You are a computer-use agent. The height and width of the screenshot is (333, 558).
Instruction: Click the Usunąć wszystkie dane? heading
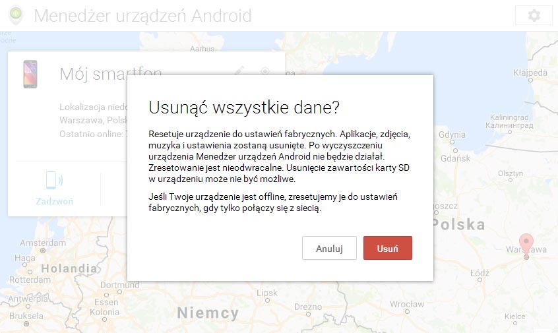tap(244, 107)
